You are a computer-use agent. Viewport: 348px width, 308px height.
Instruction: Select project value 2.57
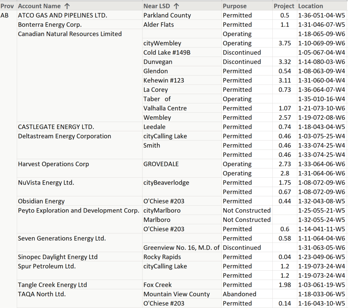point(285,118)
